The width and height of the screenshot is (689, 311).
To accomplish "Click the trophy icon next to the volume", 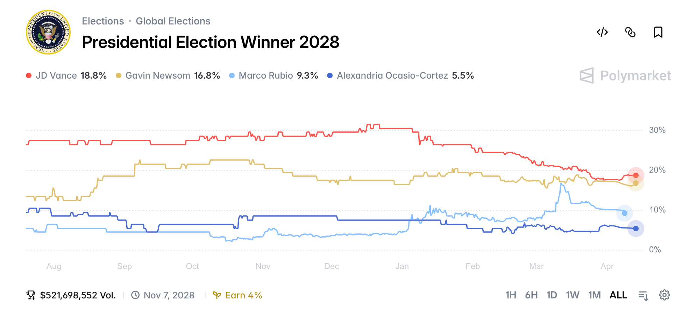I will (31, 295).
